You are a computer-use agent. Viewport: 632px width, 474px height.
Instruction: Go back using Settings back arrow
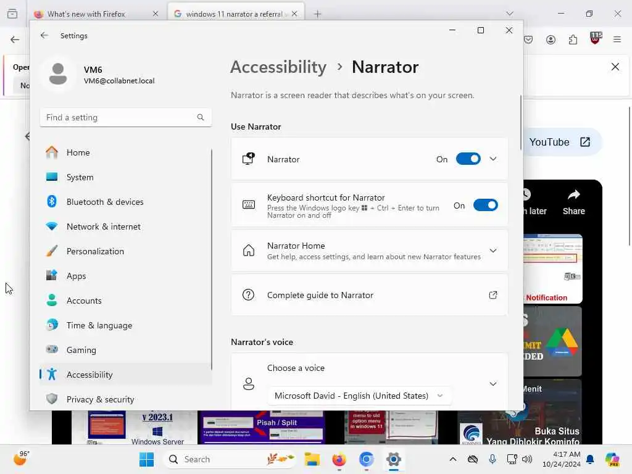tap(44, 35)
